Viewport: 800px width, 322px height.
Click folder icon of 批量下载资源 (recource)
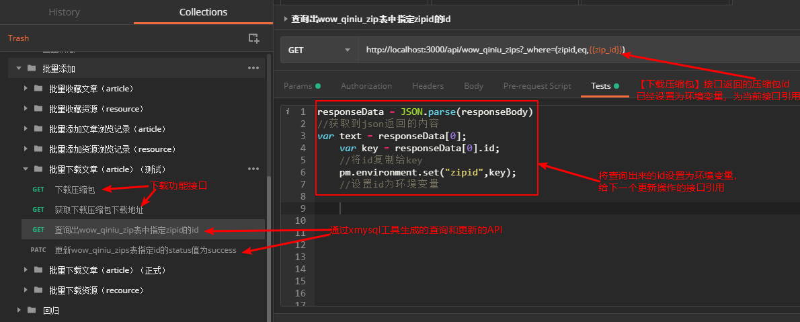[38, 290]
